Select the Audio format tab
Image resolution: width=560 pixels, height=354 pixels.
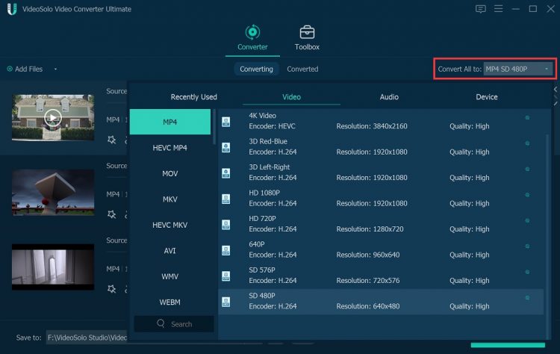[389, 97]
